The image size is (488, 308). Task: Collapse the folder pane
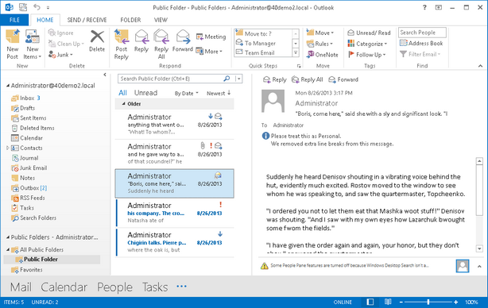pyautogui.click(x=105, y=75)
